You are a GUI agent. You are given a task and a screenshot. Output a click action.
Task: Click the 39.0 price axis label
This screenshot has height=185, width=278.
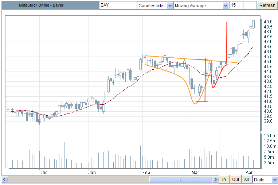(x=268, y=121)
